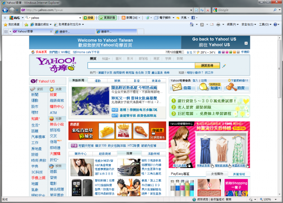283x203 pixels.
Task: Select the 影音 news tab
Action: (137, 81)
